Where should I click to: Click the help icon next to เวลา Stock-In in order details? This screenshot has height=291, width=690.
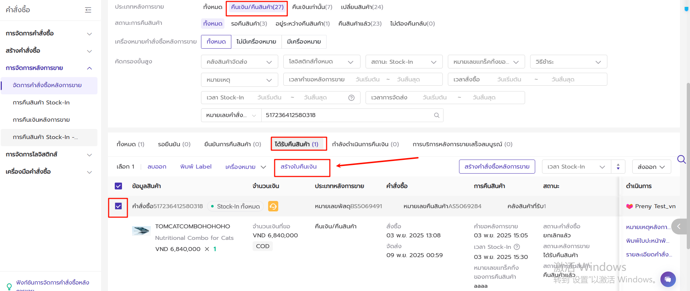[x=517, y=247]
